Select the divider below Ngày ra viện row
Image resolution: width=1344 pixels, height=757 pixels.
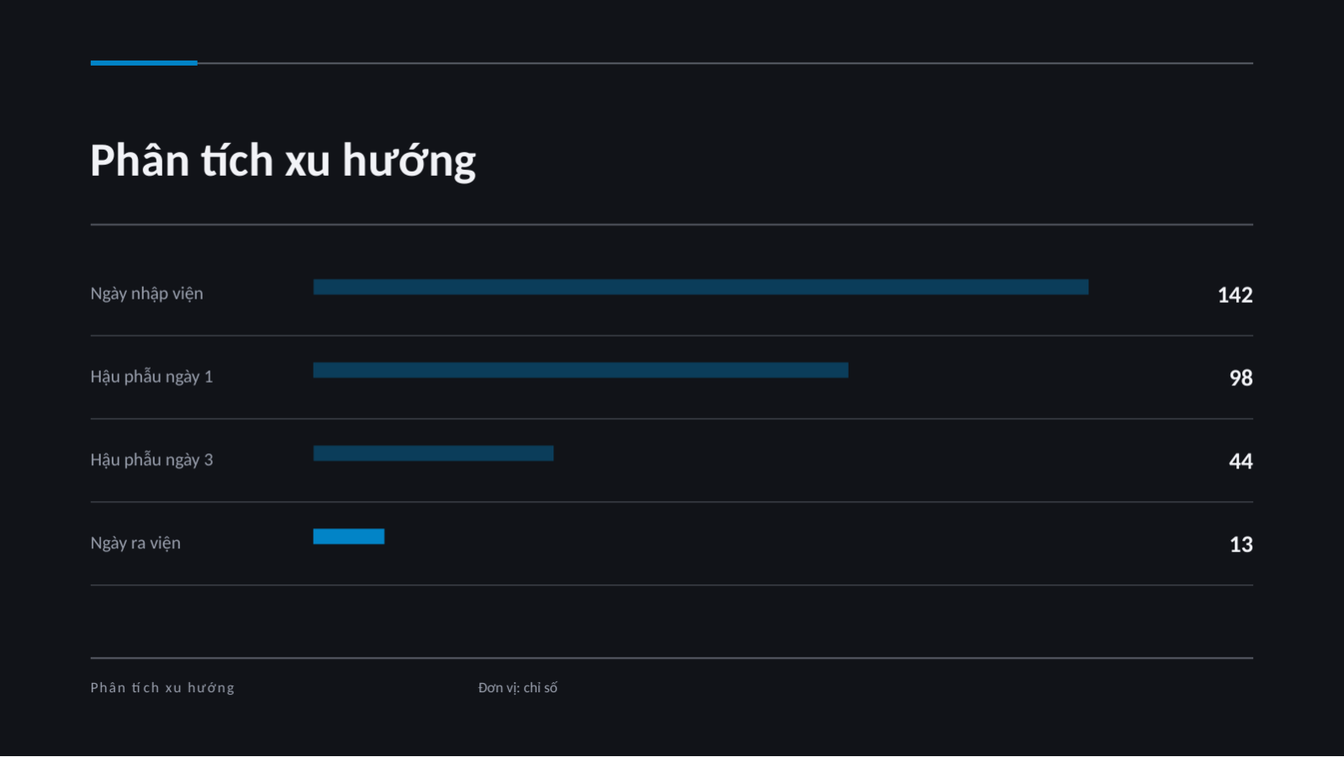point(671,585)
